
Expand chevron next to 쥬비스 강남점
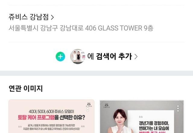(52, 17)
